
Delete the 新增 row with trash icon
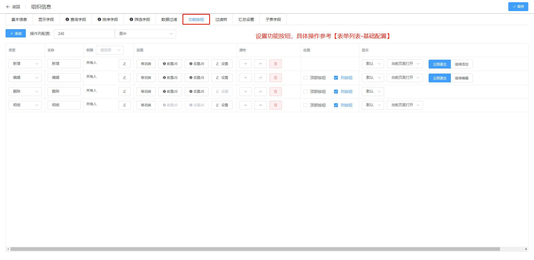275,64
